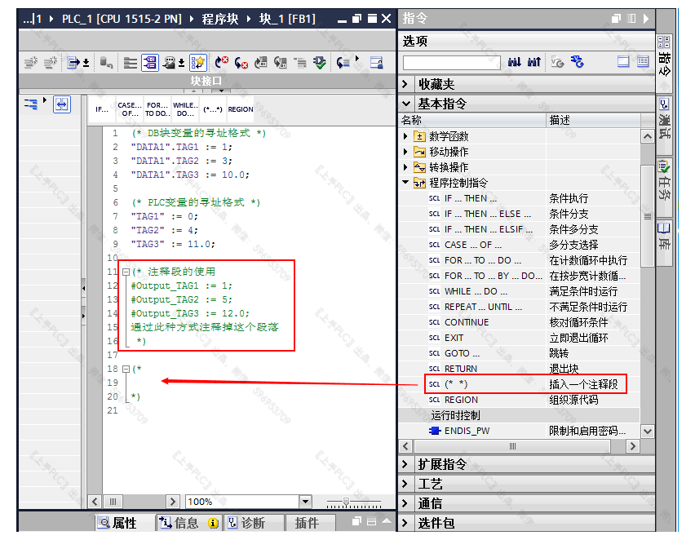Expand the 工艺 section
The image size is (695, 540).
click(x=405, y=484)
